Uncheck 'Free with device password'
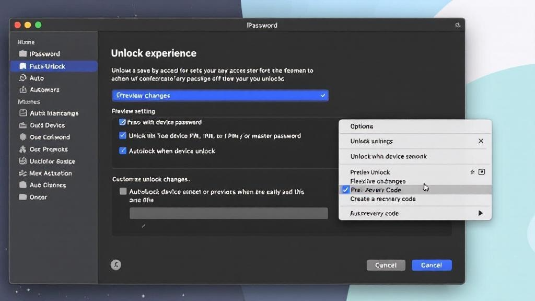The height and width of the screenshot is (301, 535). click(x=122, y=122)
